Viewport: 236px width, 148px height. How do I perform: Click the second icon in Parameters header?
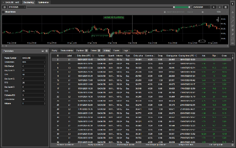(46, 51)
